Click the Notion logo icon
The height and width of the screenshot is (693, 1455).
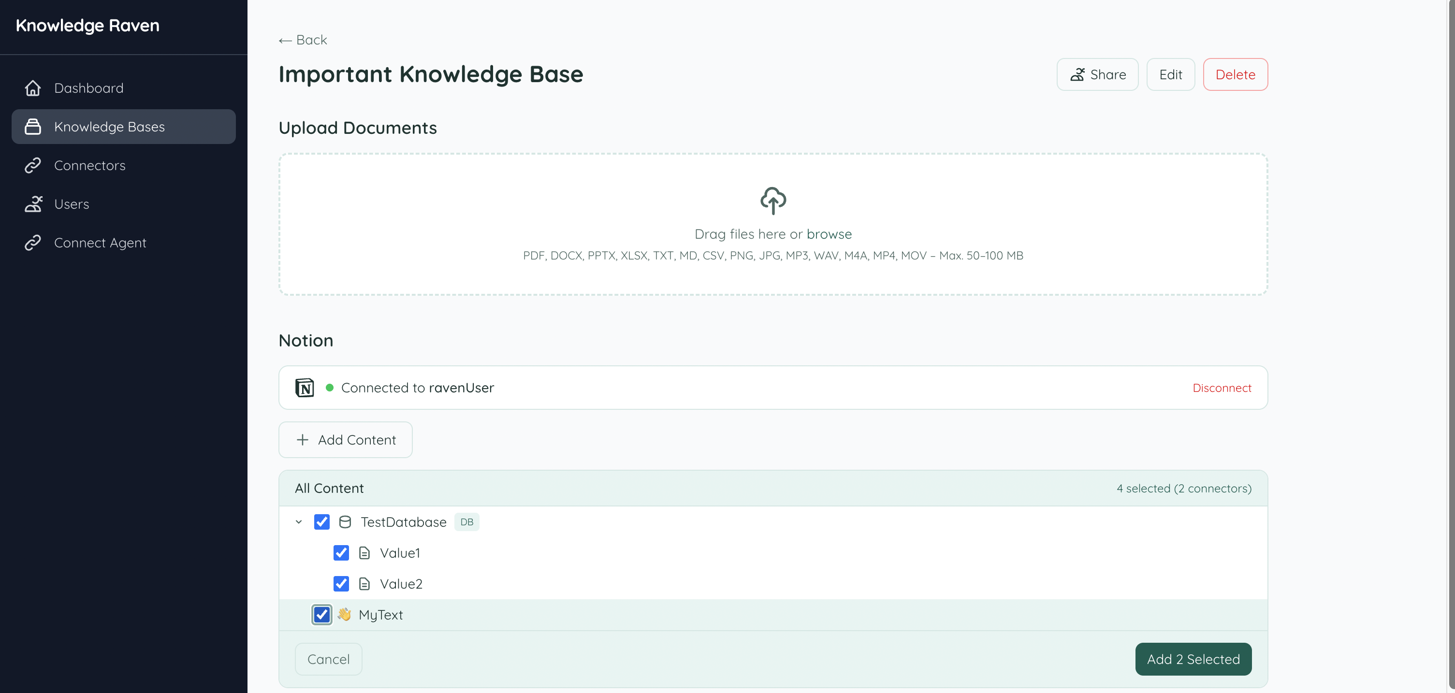[x=305, y=388]
